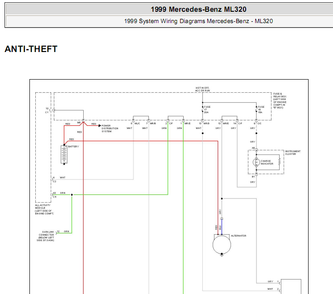Click the "ANTI-THEFT" heading
333x294 pixels.
31,49
